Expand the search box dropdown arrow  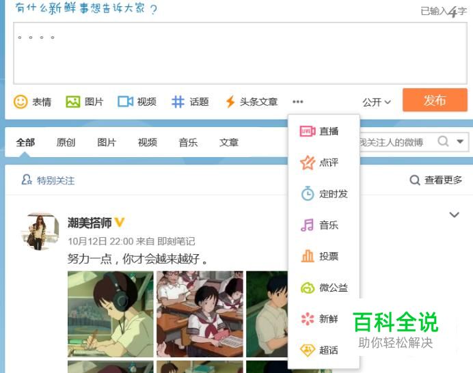(x=460, y=141)
